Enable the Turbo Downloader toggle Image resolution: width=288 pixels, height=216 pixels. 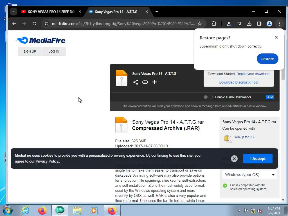(208, 97)
